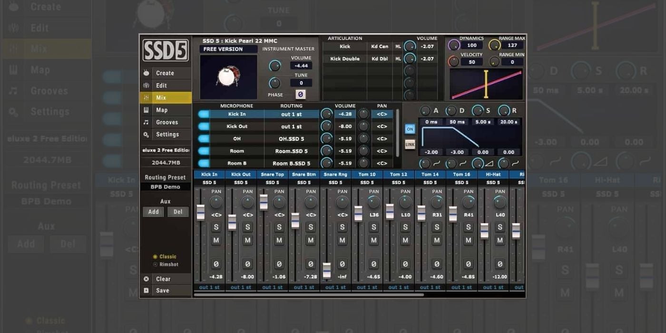Mute the Tom 10 channel
666x333 pixels.
pyautogui.click(x=374, y=241)
